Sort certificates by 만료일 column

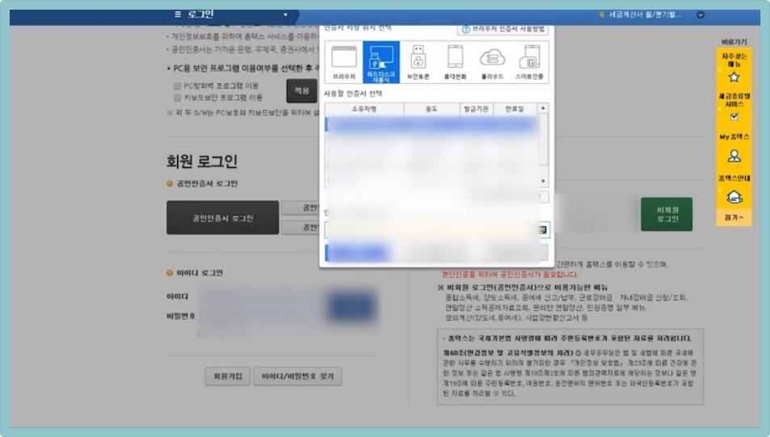515,109
